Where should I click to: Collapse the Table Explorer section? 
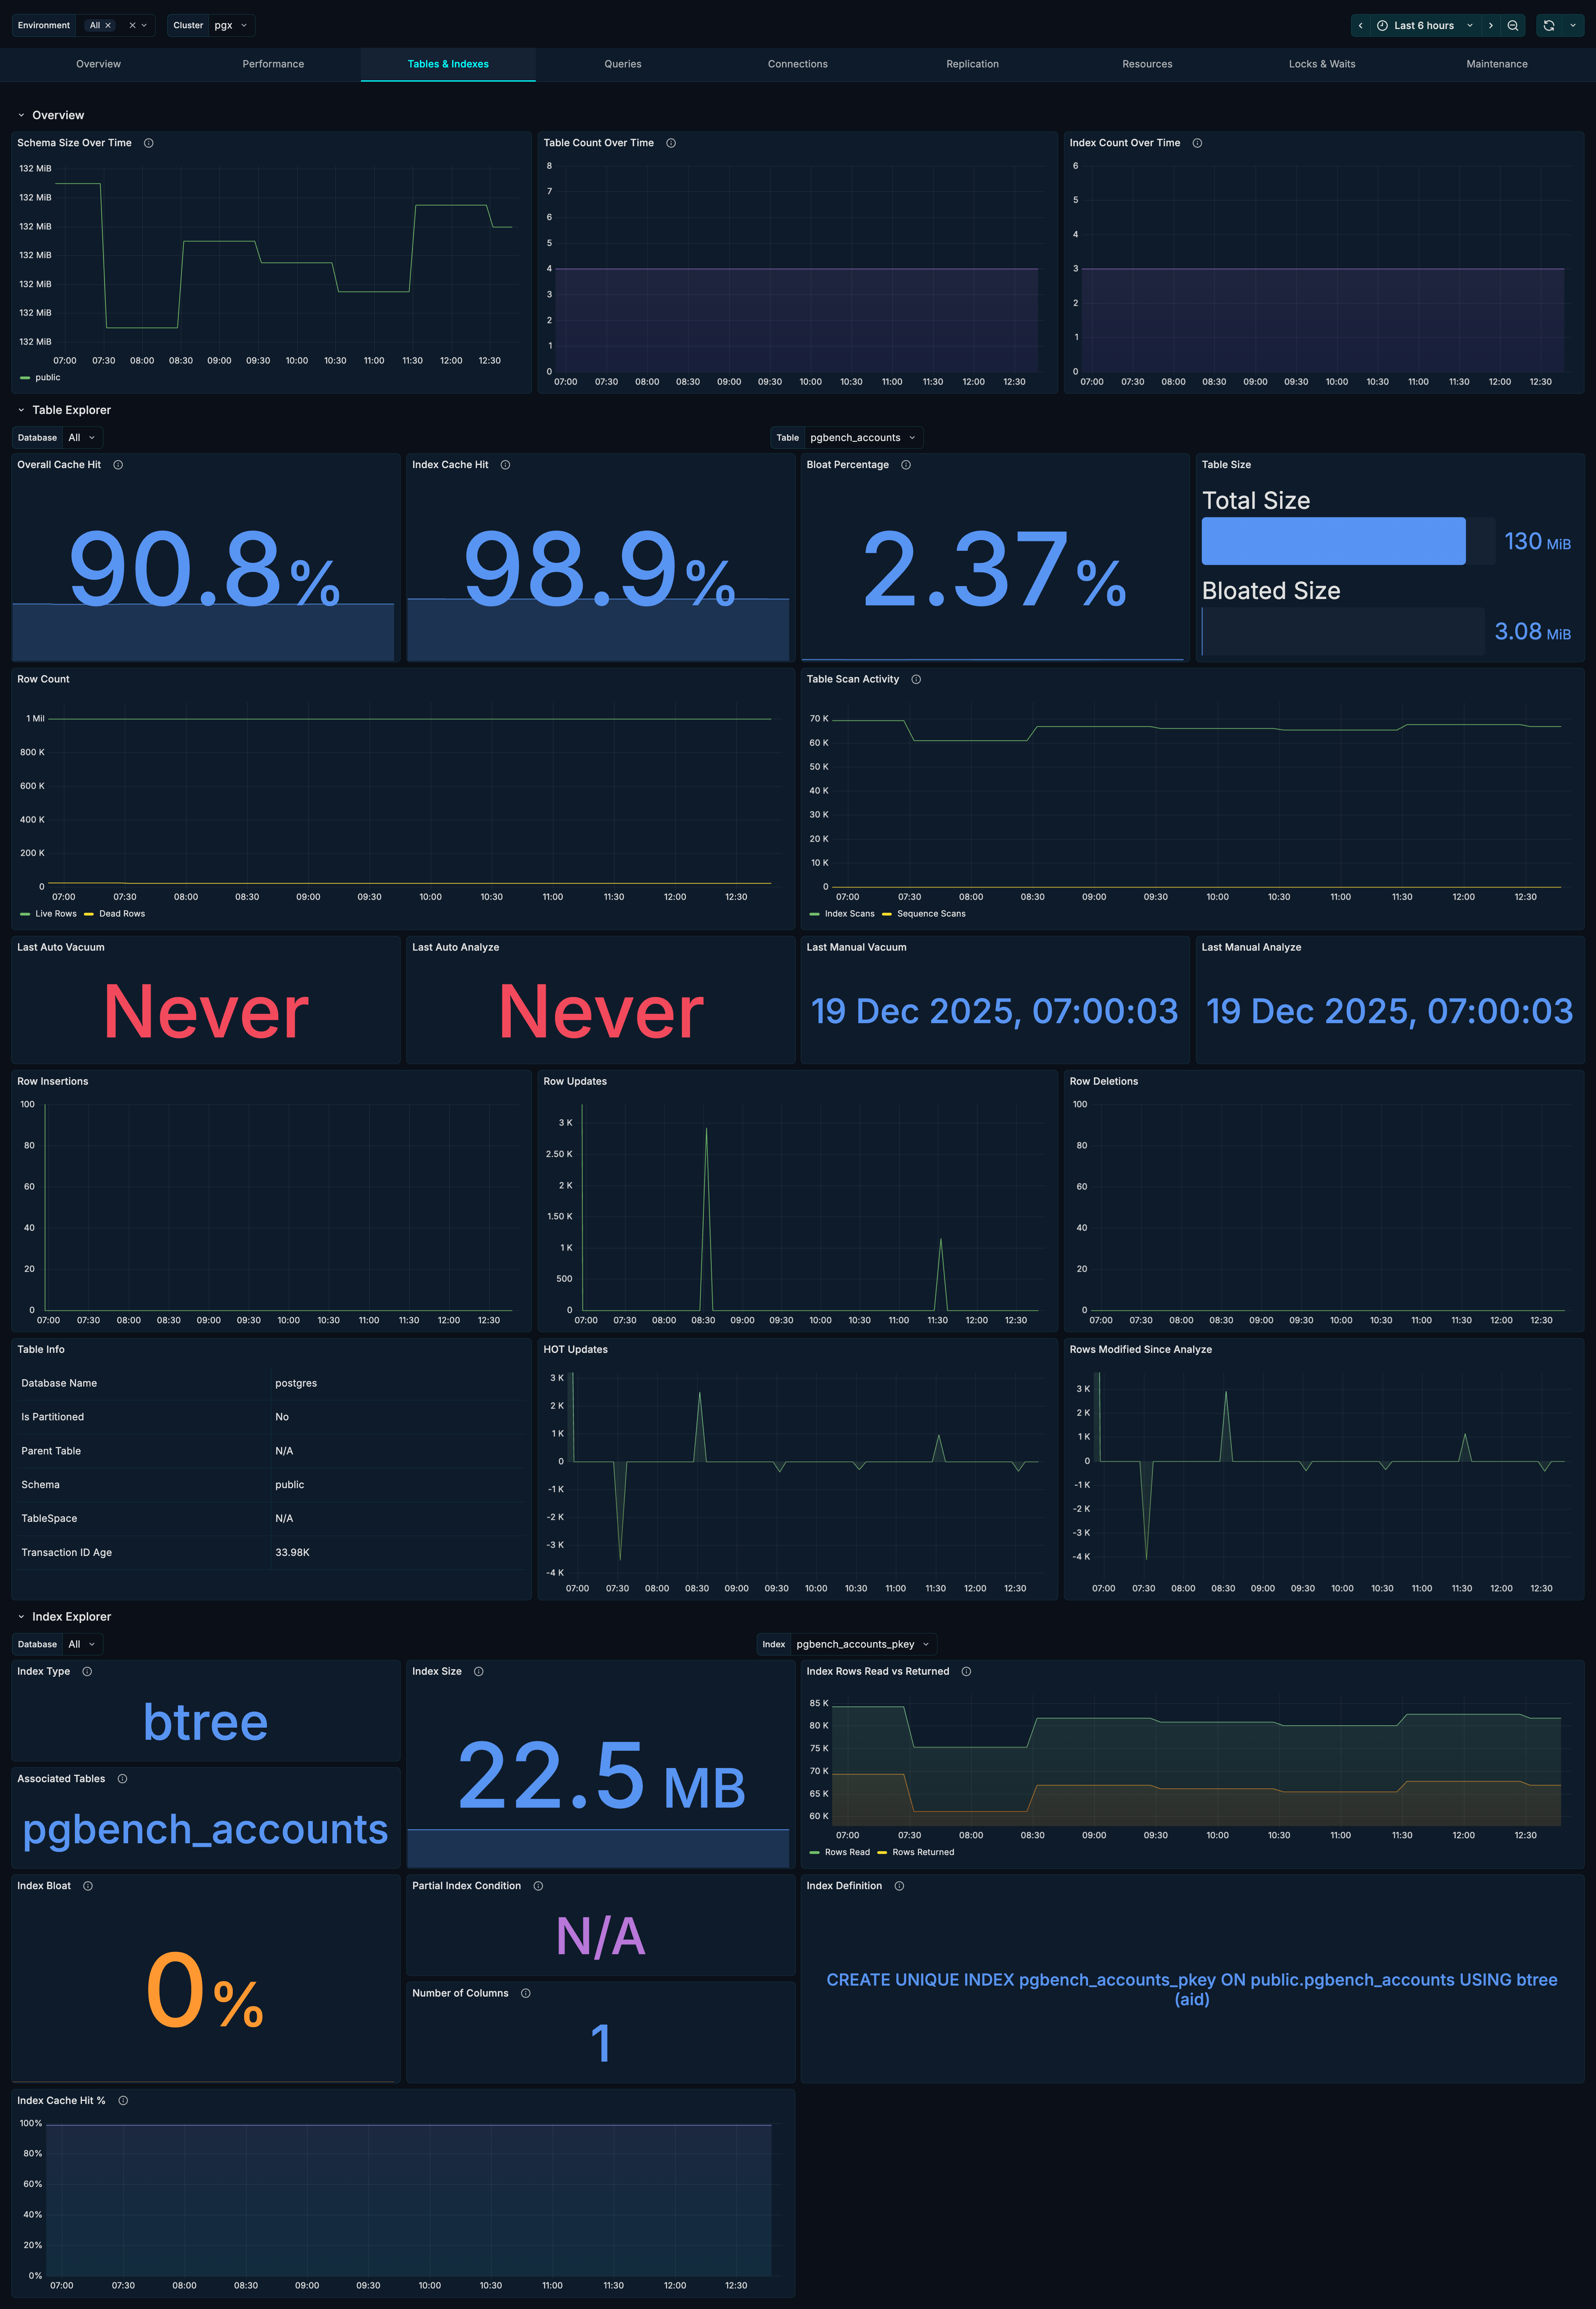(21, 410)
